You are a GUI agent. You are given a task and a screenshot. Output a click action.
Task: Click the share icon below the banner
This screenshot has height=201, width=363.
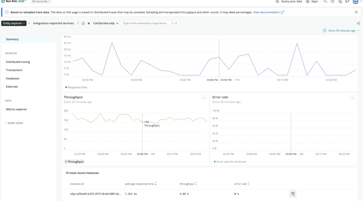[x=358, y=23]
